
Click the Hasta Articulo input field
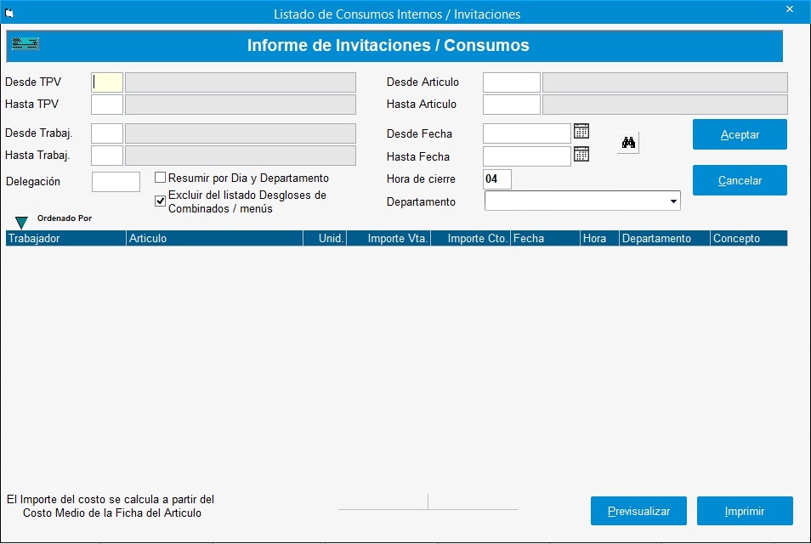(511, 105)
